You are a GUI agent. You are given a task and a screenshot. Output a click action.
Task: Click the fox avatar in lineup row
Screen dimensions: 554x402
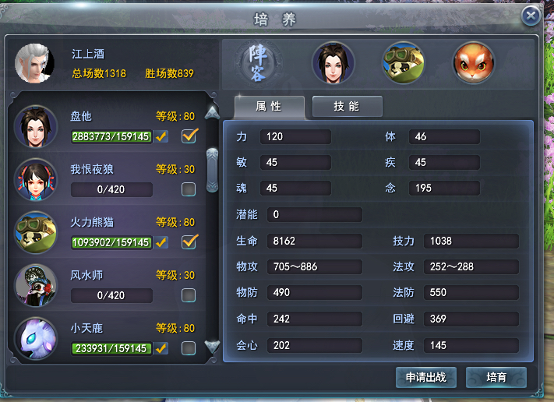pyautogui.click(x=474, y=63)
